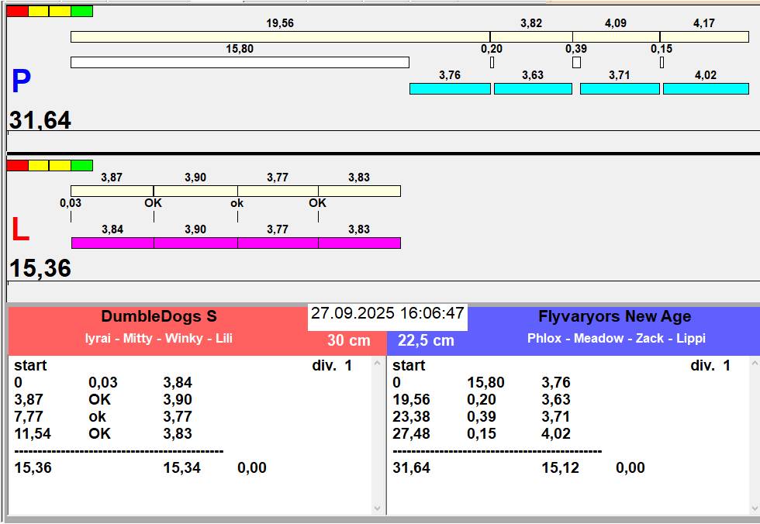Image resolution: width=760 pixels, height=524 pixels.
Task: Click dog names Phlox - Meadow - Zack - Lippi
Action: tap(617, 338)
